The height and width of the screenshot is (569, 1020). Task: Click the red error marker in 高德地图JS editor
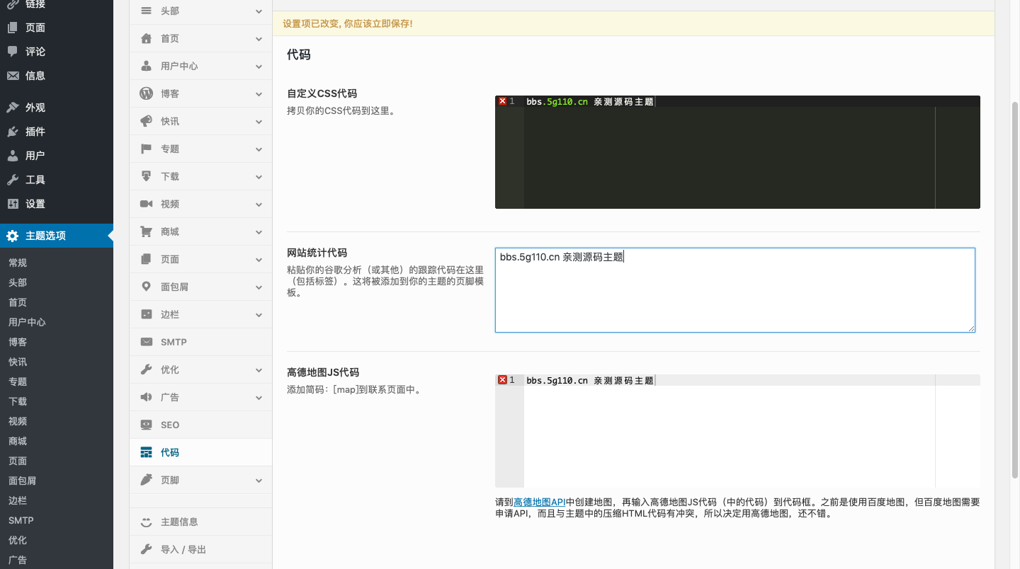(503, 380)
